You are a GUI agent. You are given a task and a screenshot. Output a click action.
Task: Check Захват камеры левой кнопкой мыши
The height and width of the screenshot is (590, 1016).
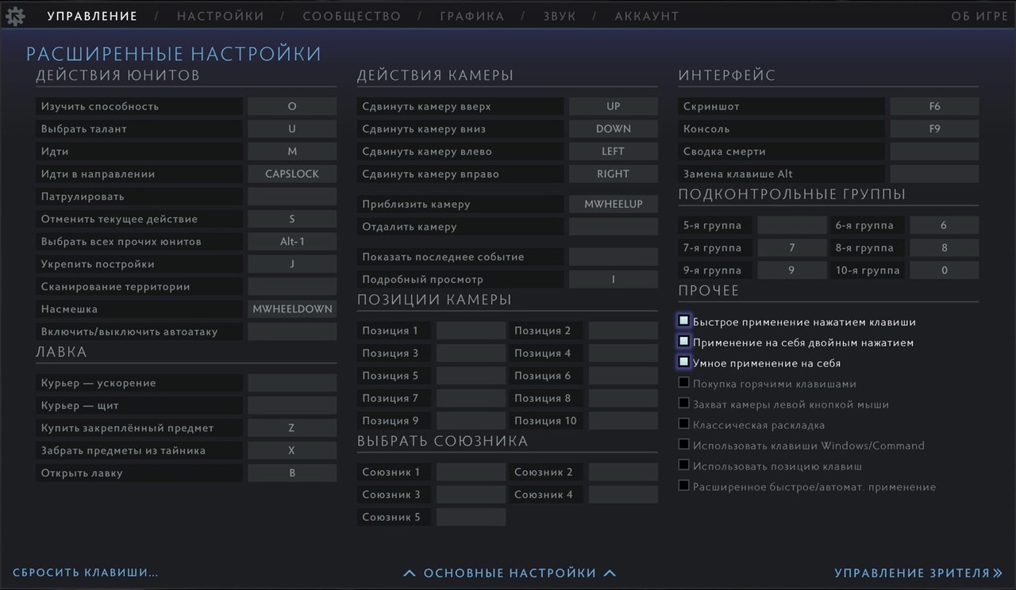(x=683, y=404)
